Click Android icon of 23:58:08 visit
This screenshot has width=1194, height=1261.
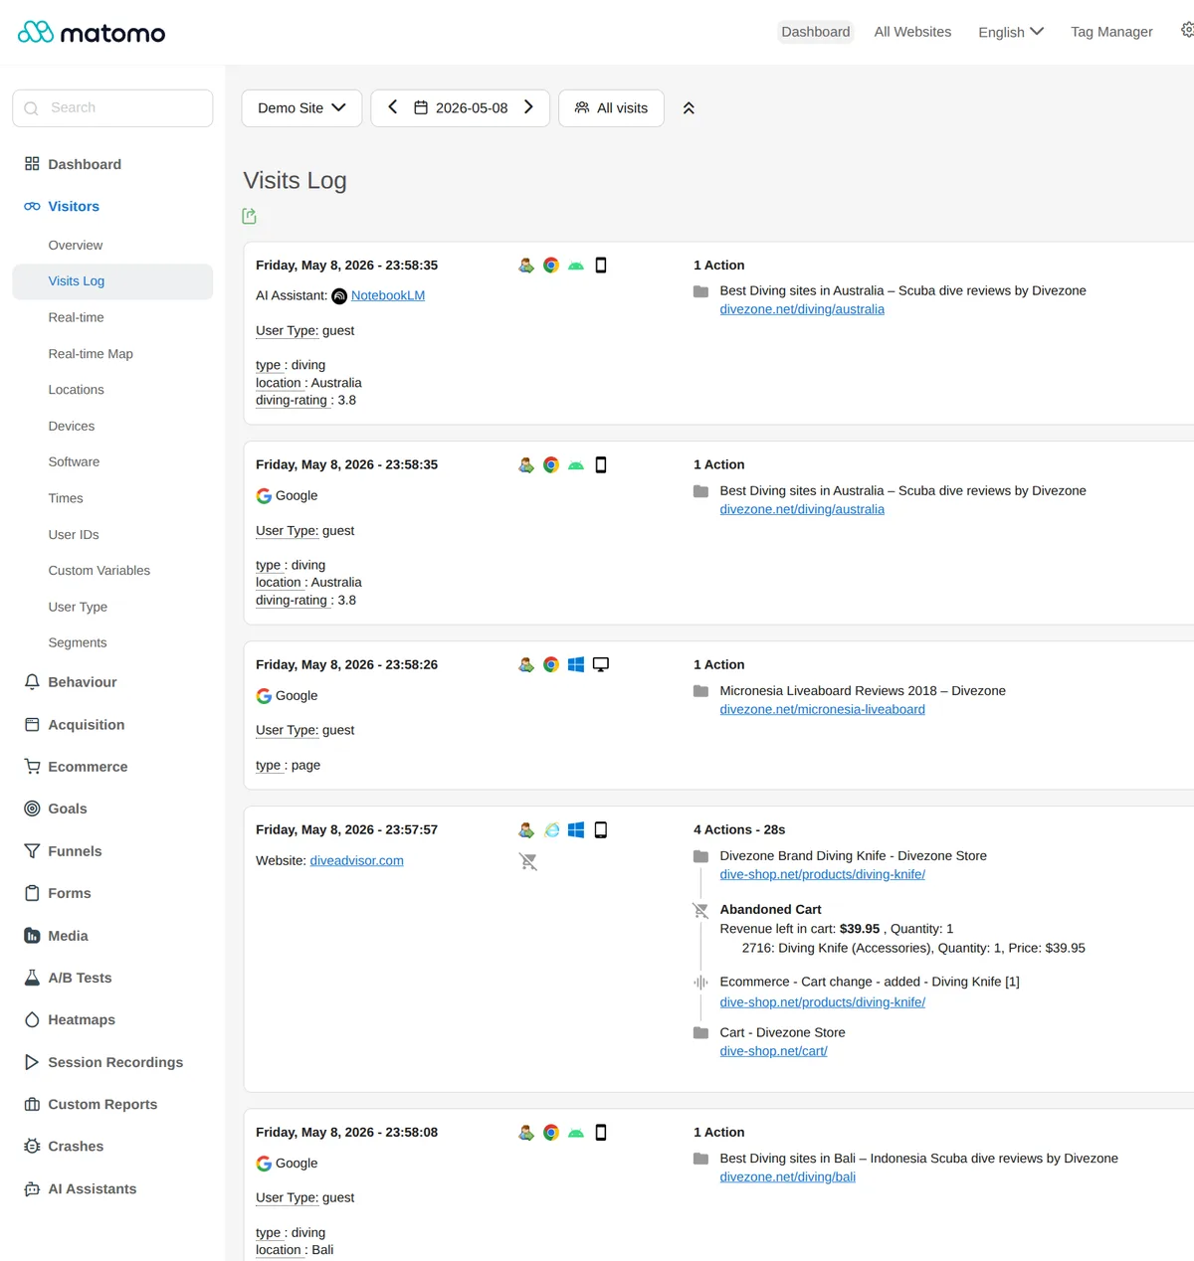coord(576,1132)
